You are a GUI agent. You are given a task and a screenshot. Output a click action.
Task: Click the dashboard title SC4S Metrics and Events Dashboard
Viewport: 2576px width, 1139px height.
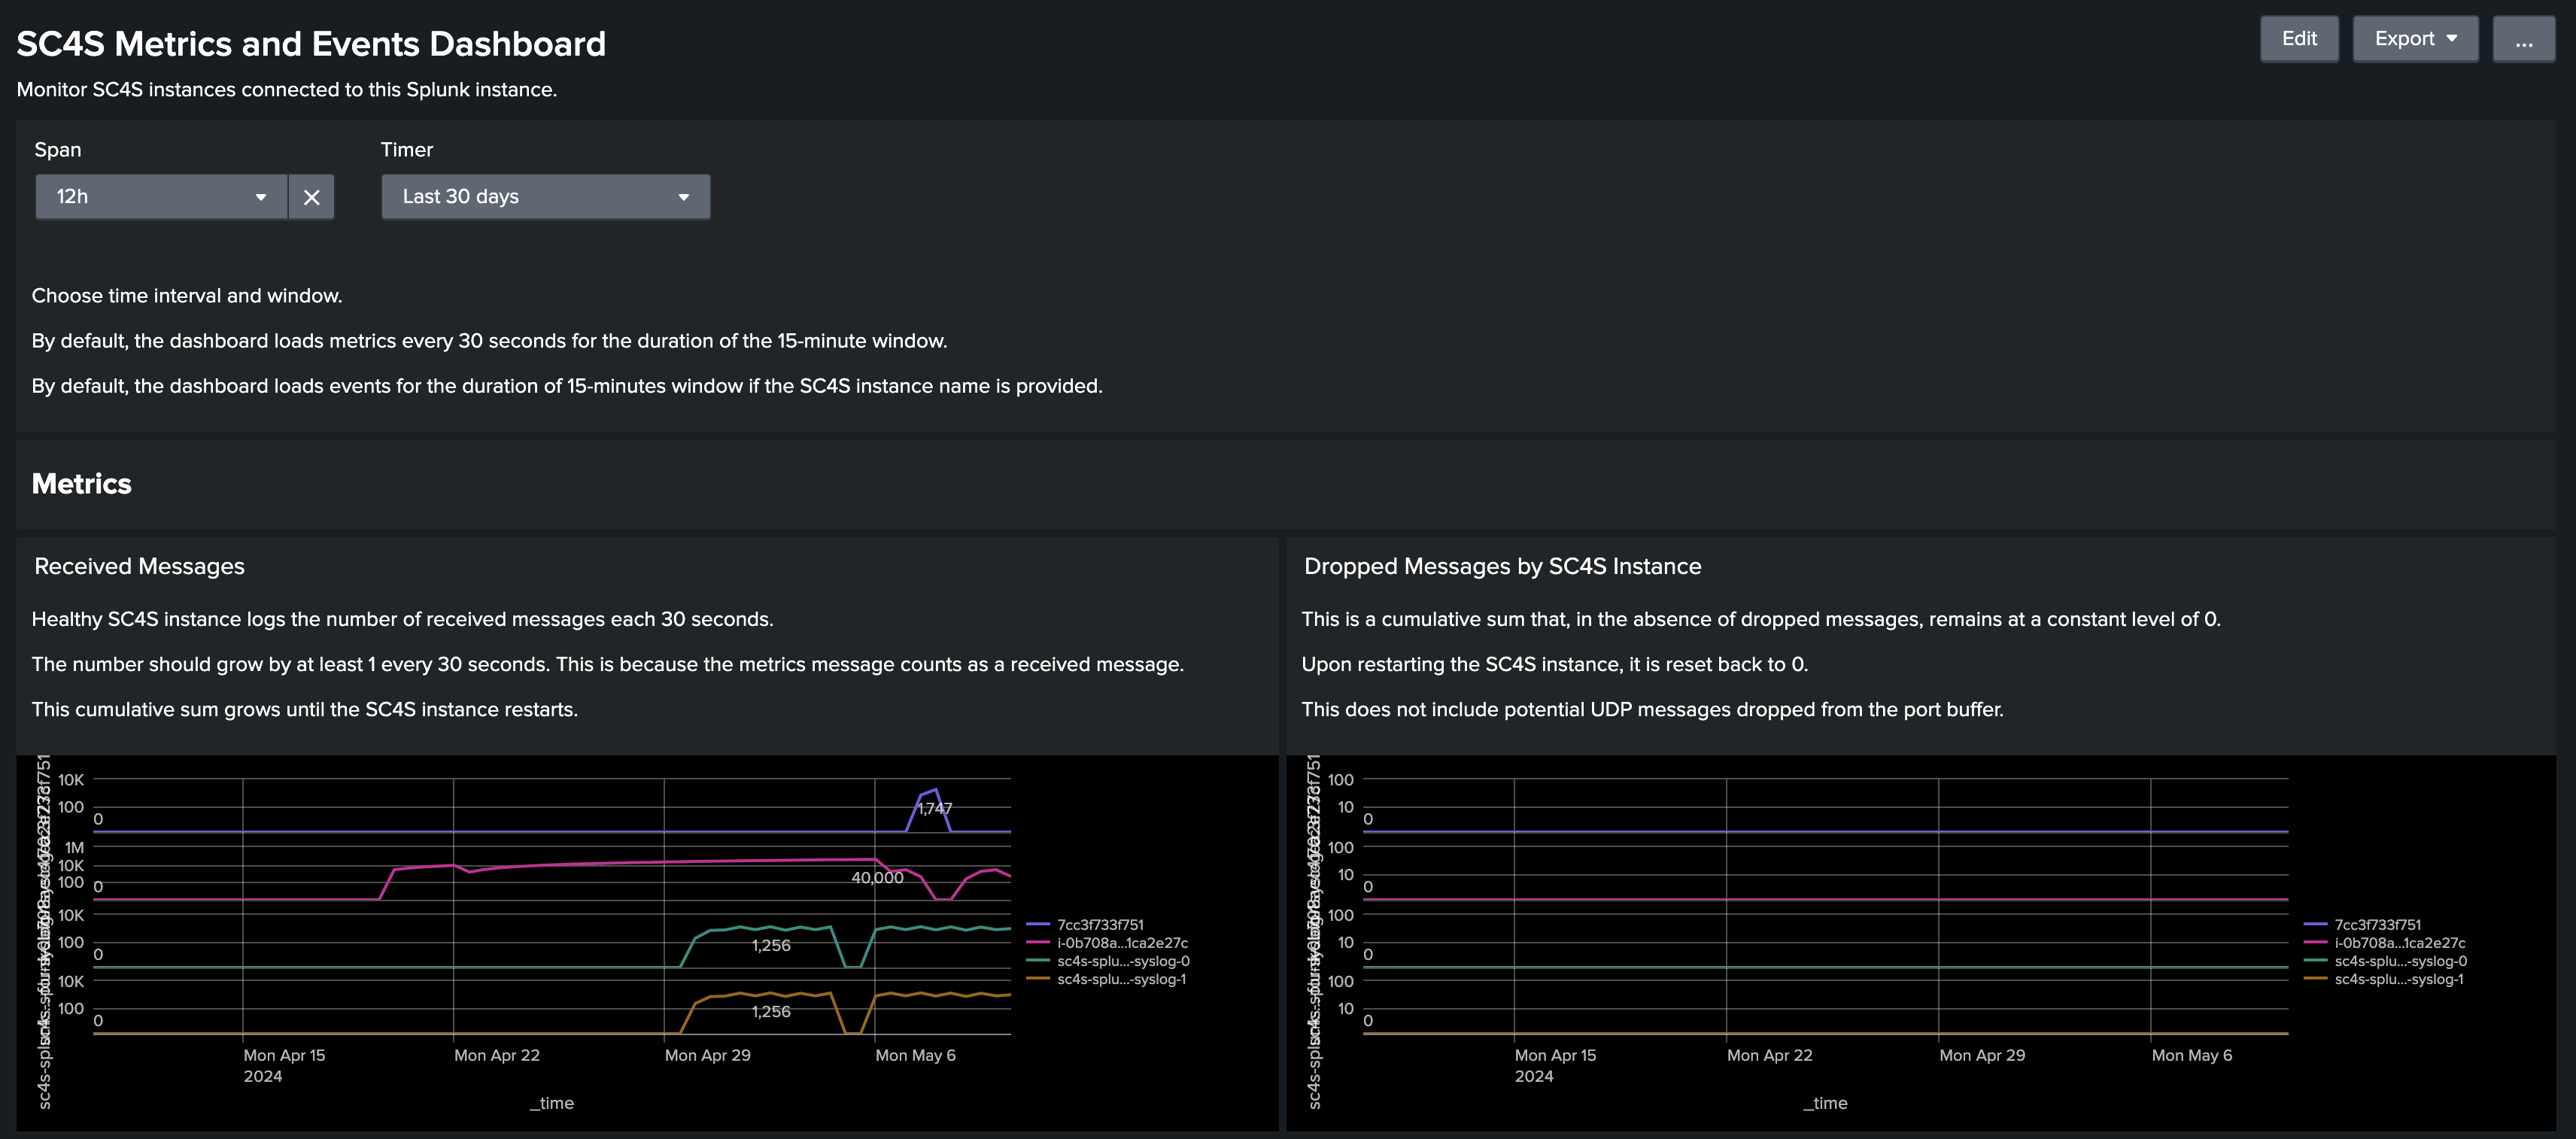coord(310,42)
